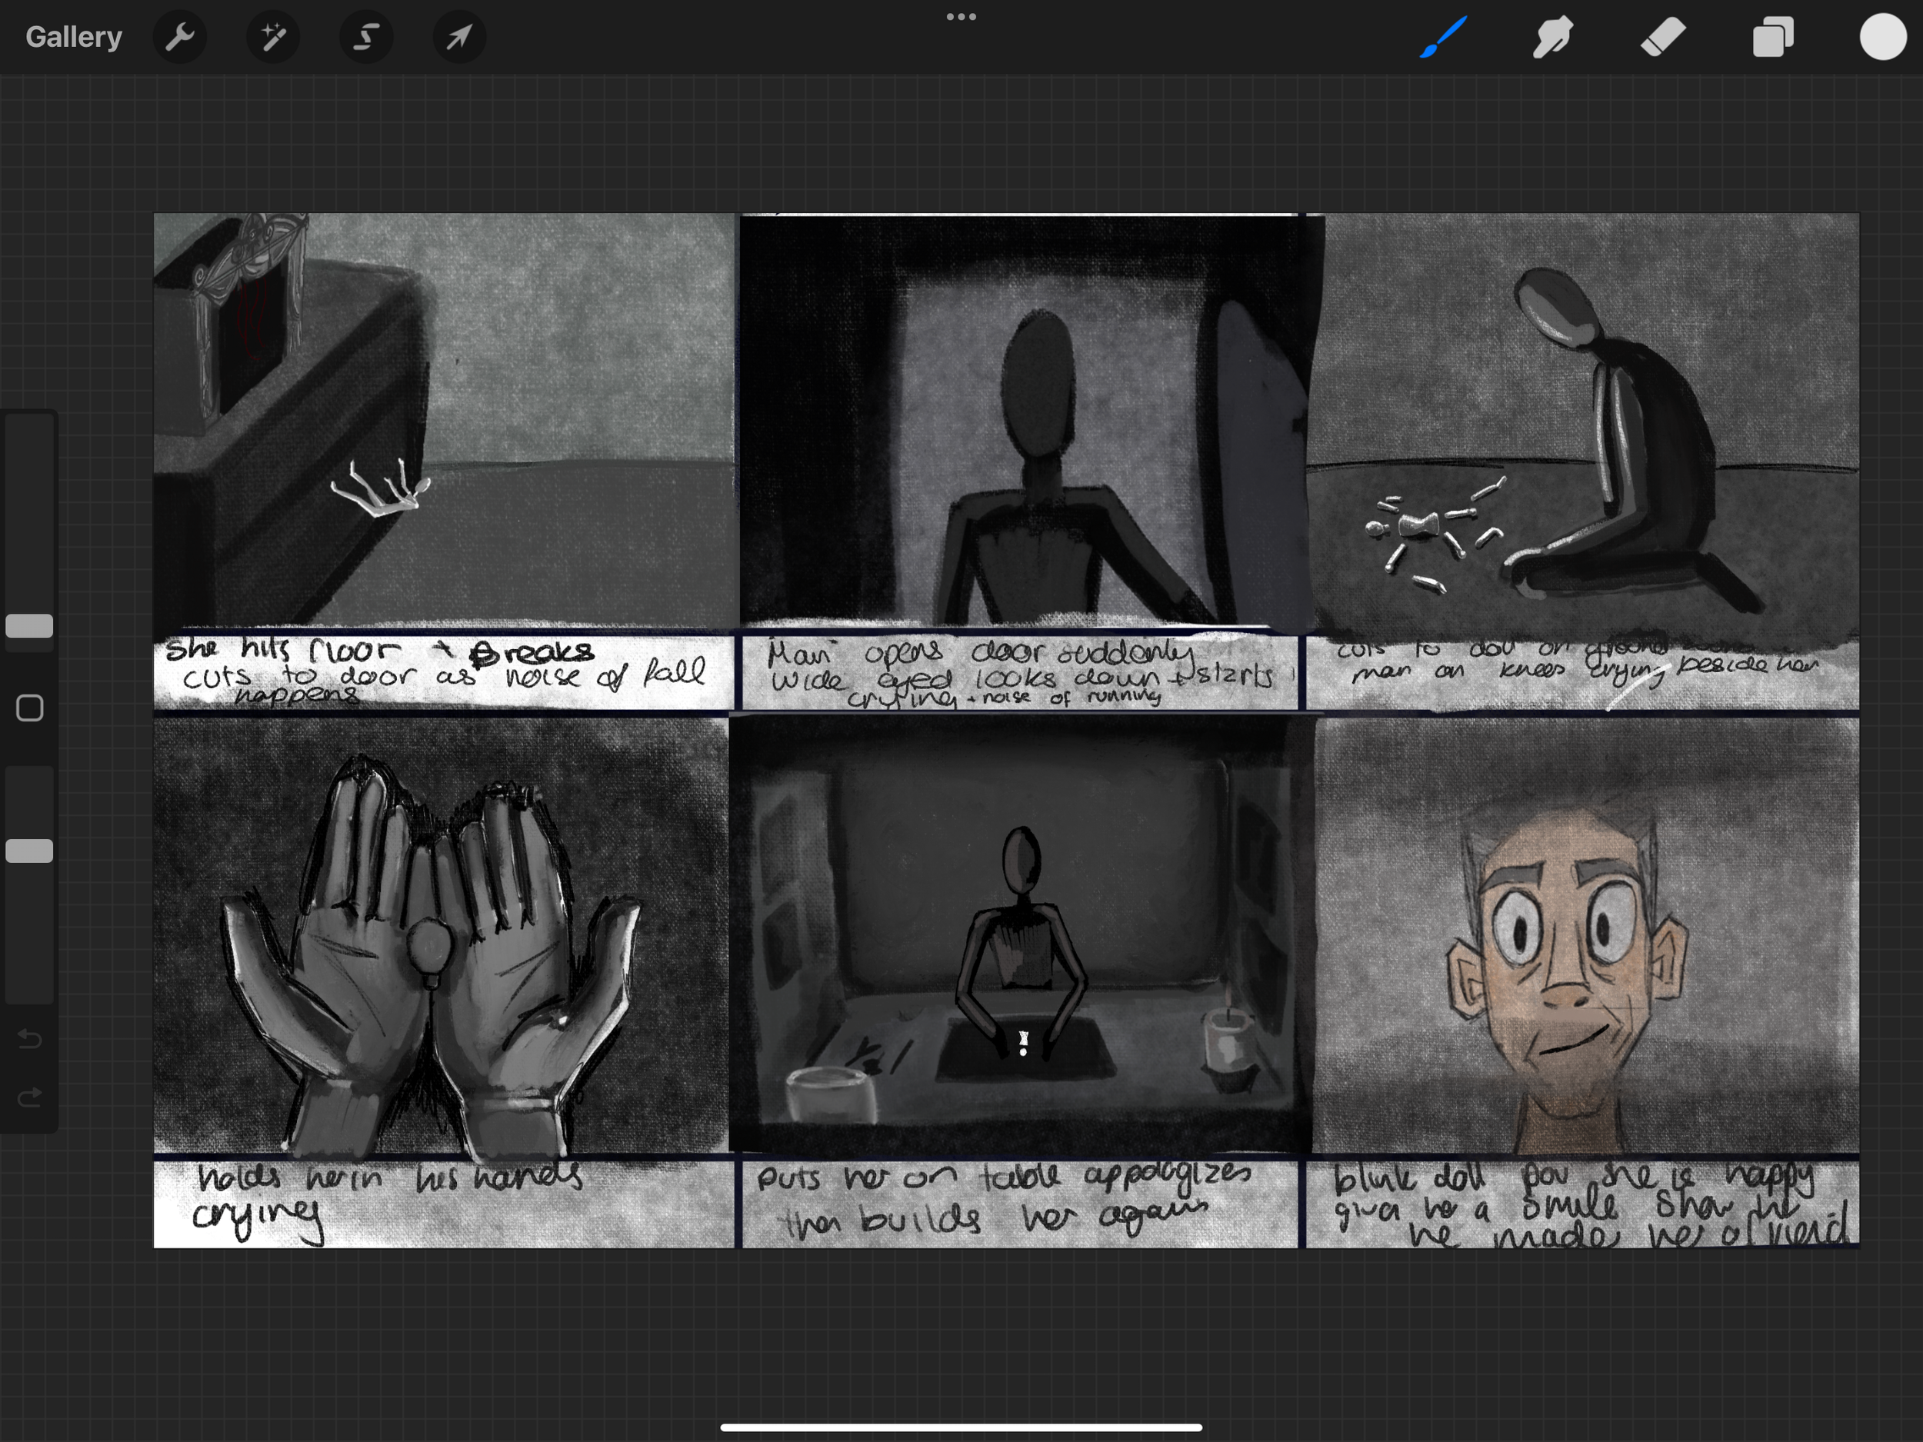1923x1442 pixels.
Task: Tap the brush opacity slider handle
Action: 29,851
